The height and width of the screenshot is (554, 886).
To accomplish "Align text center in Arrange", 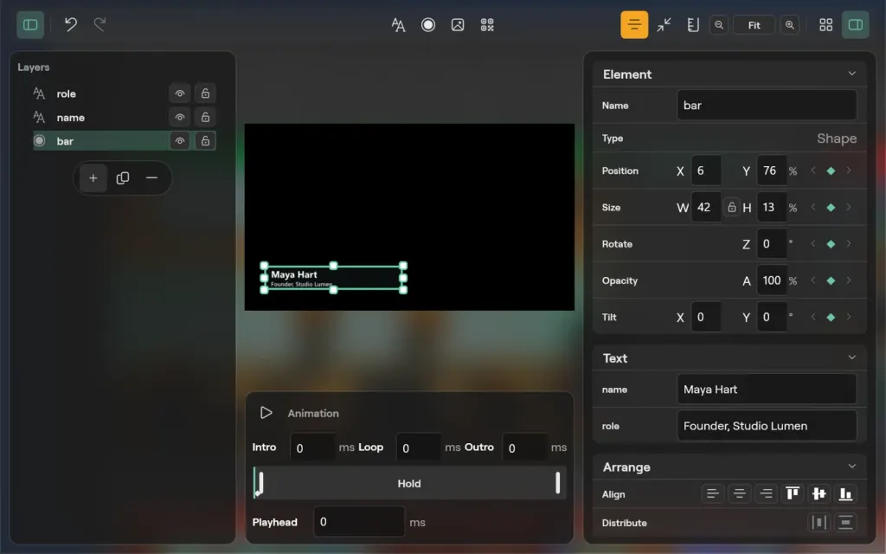I will (x=739, y=494).
